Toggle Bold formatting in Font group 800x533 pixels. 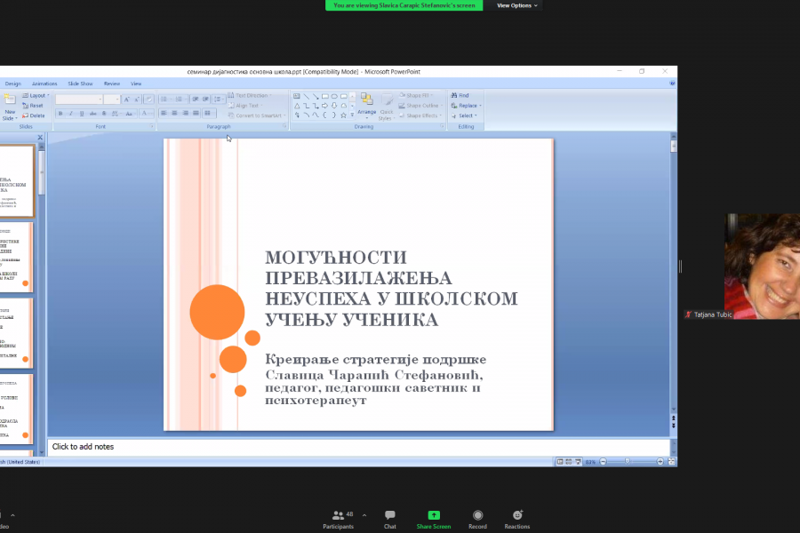(x=60, y=114)
